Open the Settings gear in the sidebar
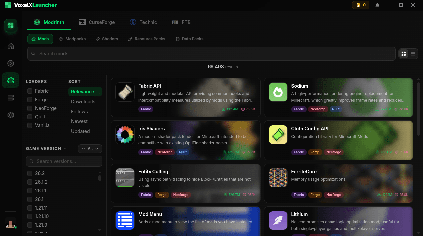Image resolution: width=423 pixels, height=236 pixels. tap(11, 115)
